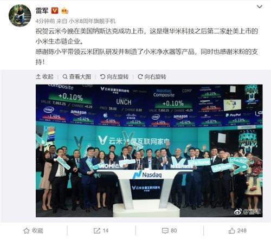271x239 pixels.
Task: Click the clockwise rotate arrow icon
Action: click(140, 77)
